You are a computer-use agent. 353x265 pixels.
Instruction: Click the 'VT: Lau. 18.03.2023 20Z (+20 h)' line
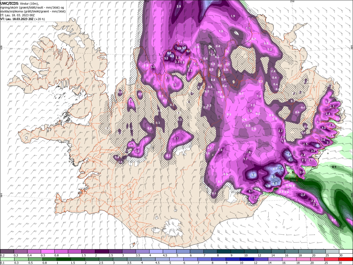tap(23, 19)
